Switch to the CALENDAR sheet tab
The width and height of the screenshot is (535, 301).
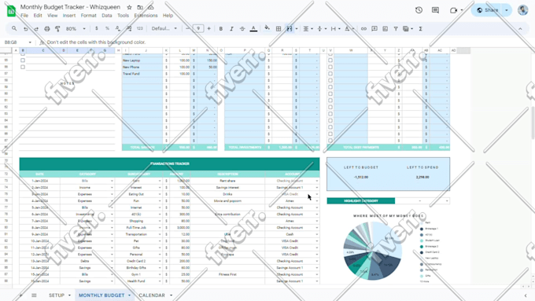point(152,295)
